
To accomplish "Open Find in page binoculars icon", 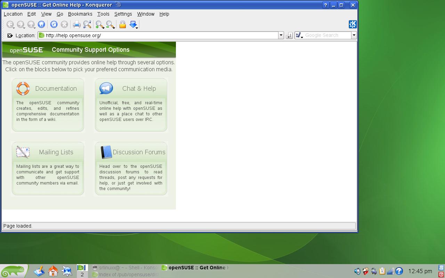I will [87, 24].
